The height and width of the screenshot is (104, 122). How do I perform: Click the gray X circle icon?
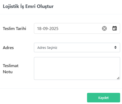104,28
